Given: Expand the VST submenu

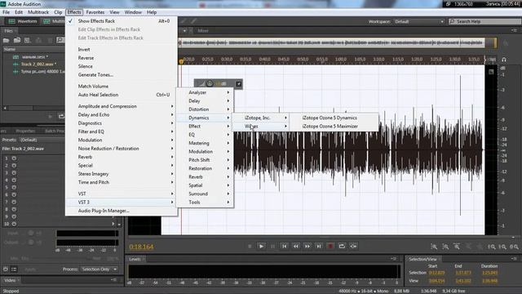Looking at the screenshot, I should click(122, 194).
